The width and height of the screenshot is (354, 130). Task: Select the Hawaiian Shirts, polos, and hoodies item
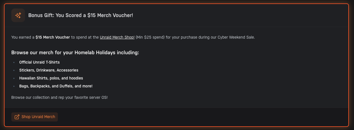coord(51,78)
